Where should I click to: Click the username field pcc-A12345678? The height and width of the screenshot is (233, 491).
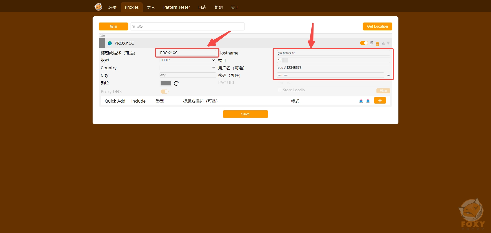pos(333,68)
